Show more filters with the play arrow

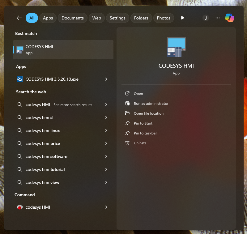[182, 18]
